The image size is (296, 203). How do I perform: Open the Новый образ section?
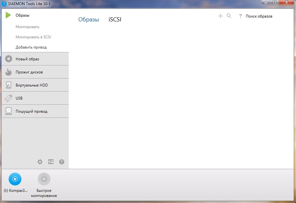click(35, 59)
